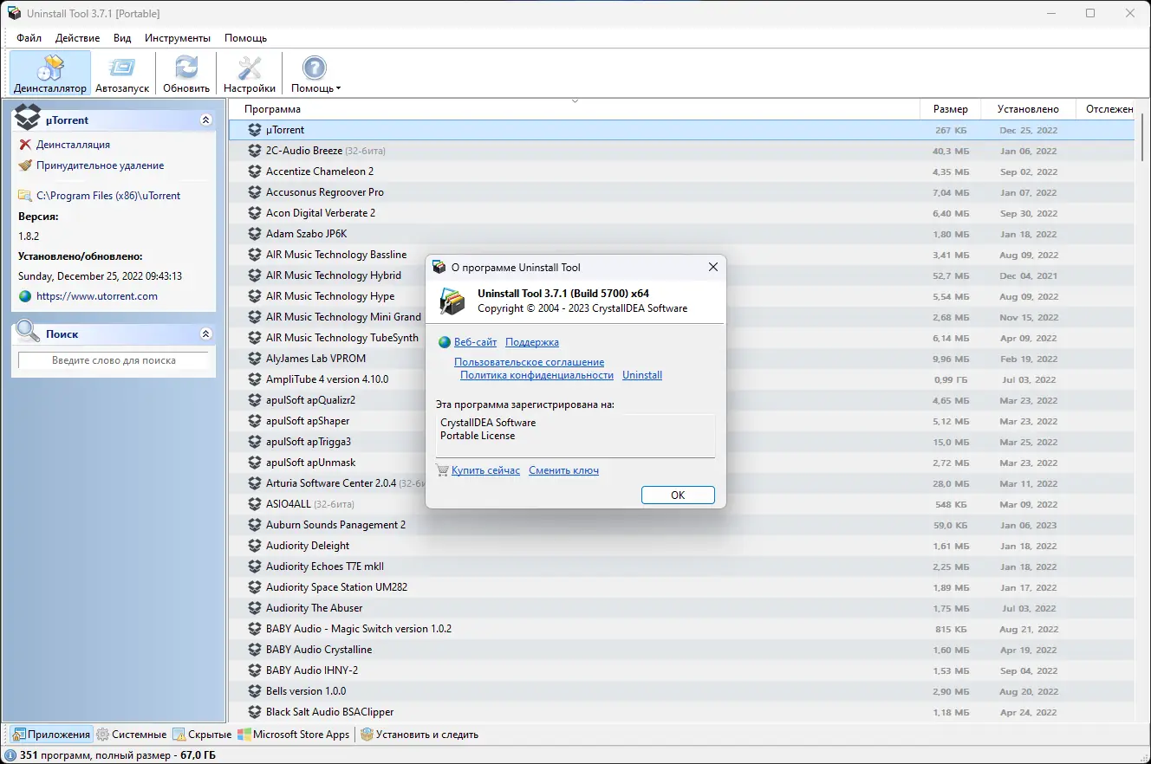This screenshot has height=764, width=1151.
Task: Click the Uninstall Tool logo in About dialog
Action: (452, 301)
